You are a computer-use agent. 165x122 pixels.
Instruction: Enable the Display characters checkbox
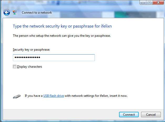pyautogui.click(x=15, y=67)
